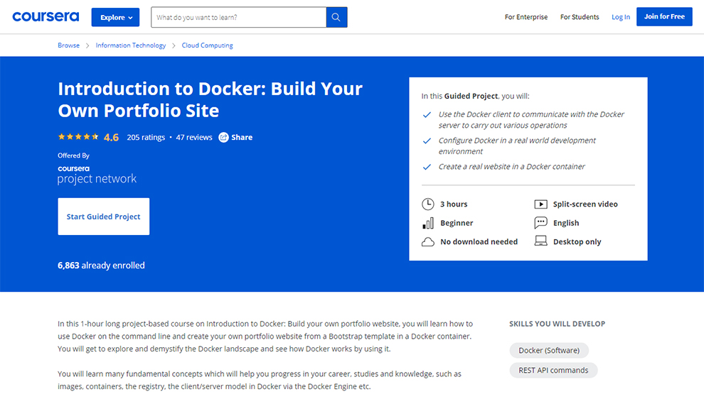The height and width of the screenshot is (399, 704).
Task: Click the checkmark beside 'Use the Docker client'
Action: tap(427, 115)
